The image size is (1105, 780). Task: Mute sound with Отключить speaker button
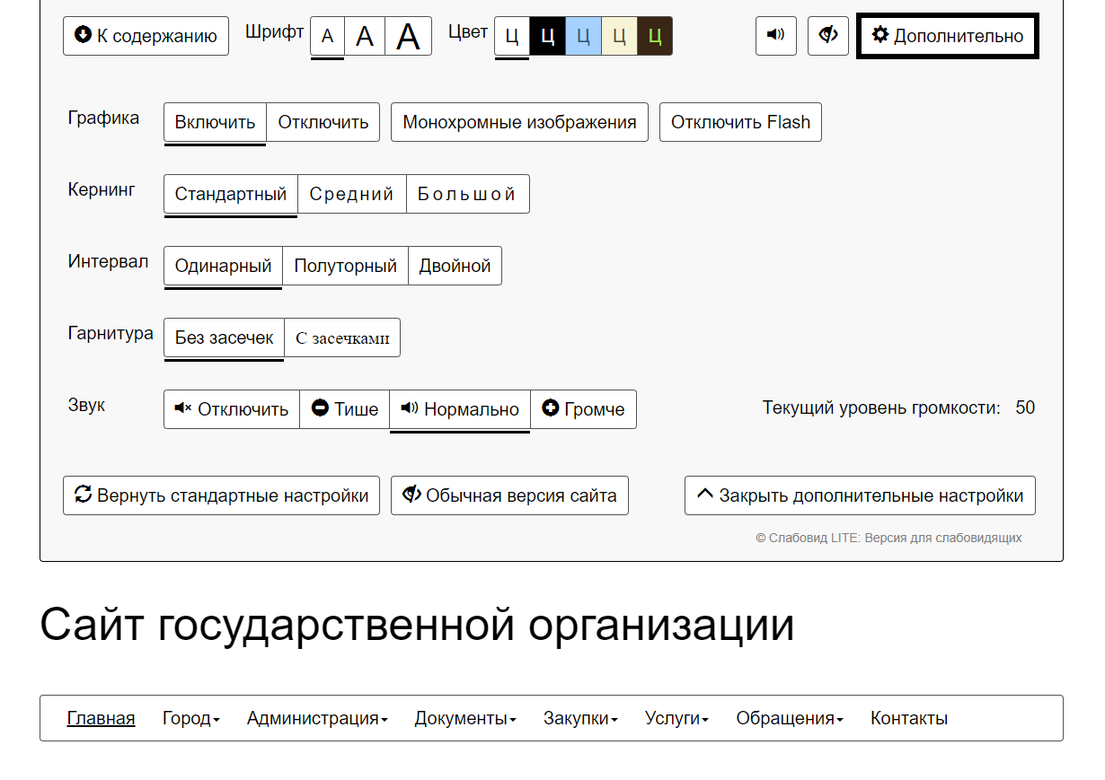(x=232, y=409)
